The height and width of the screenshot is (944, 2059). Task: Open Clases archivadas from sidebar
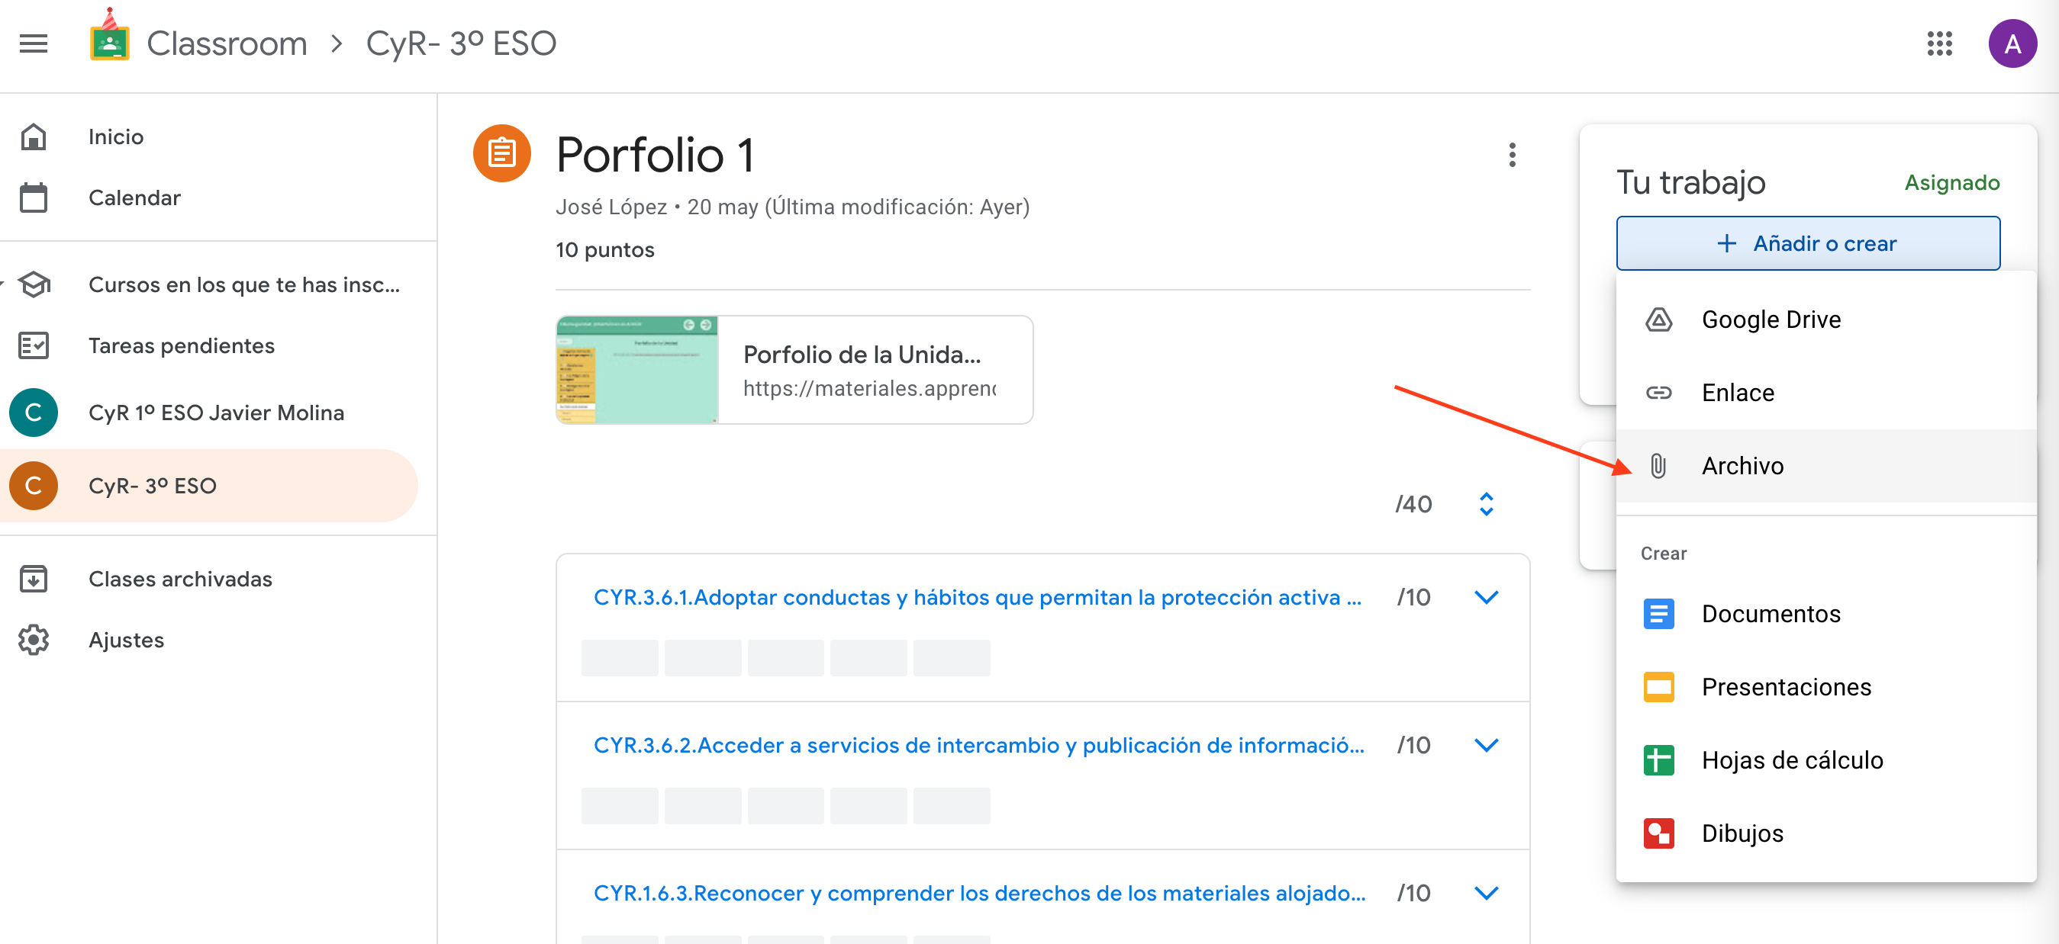pyautogui.click(x=179, y=578)
